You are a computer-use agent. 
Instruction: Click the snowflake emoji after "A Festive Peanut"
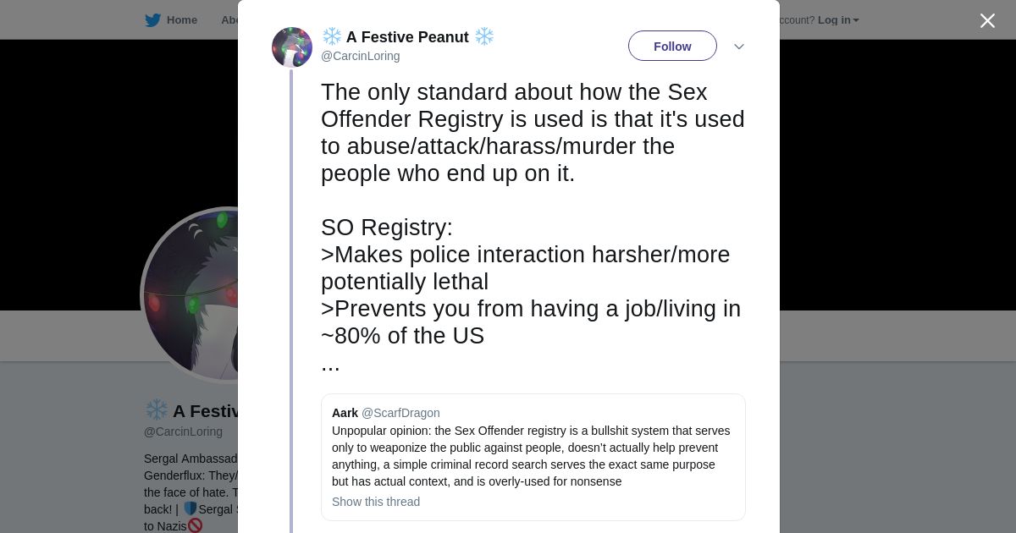pyautogui.click(x=483, y=36)
